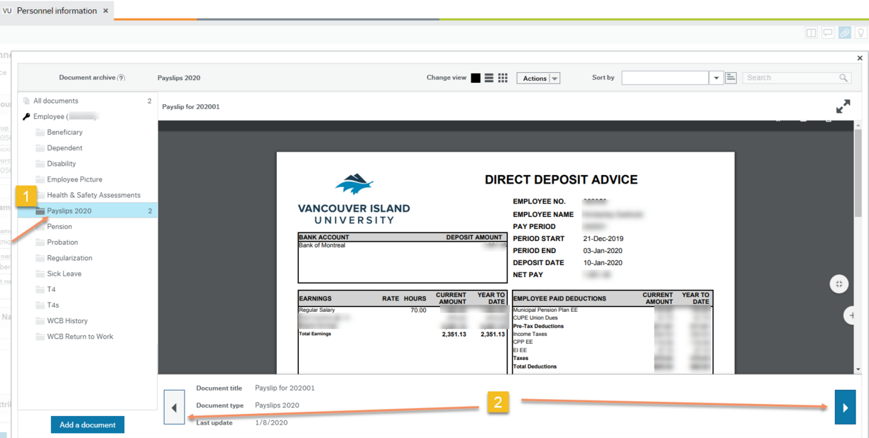Screen dimensions: 869x438
Task: Open the Sort by dropdown
Action: [x=716, y=77]
